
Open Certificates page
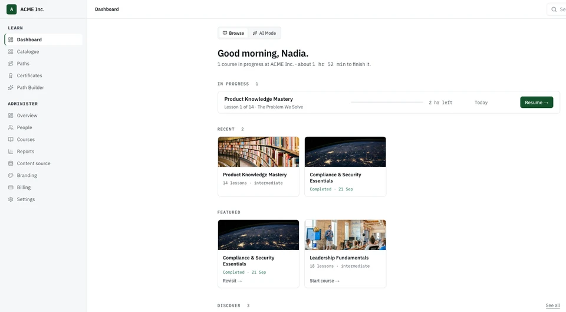(x=43, y=75)
